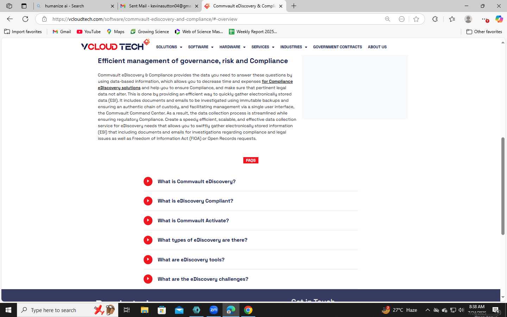507x317 pixels.
Task: Click the page vertical scrollbar thumb
Action: tap(503, 186)
